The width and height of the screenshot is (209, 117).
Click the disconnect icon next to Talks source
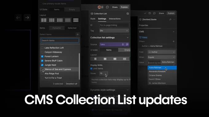click(x=127, y=44)
